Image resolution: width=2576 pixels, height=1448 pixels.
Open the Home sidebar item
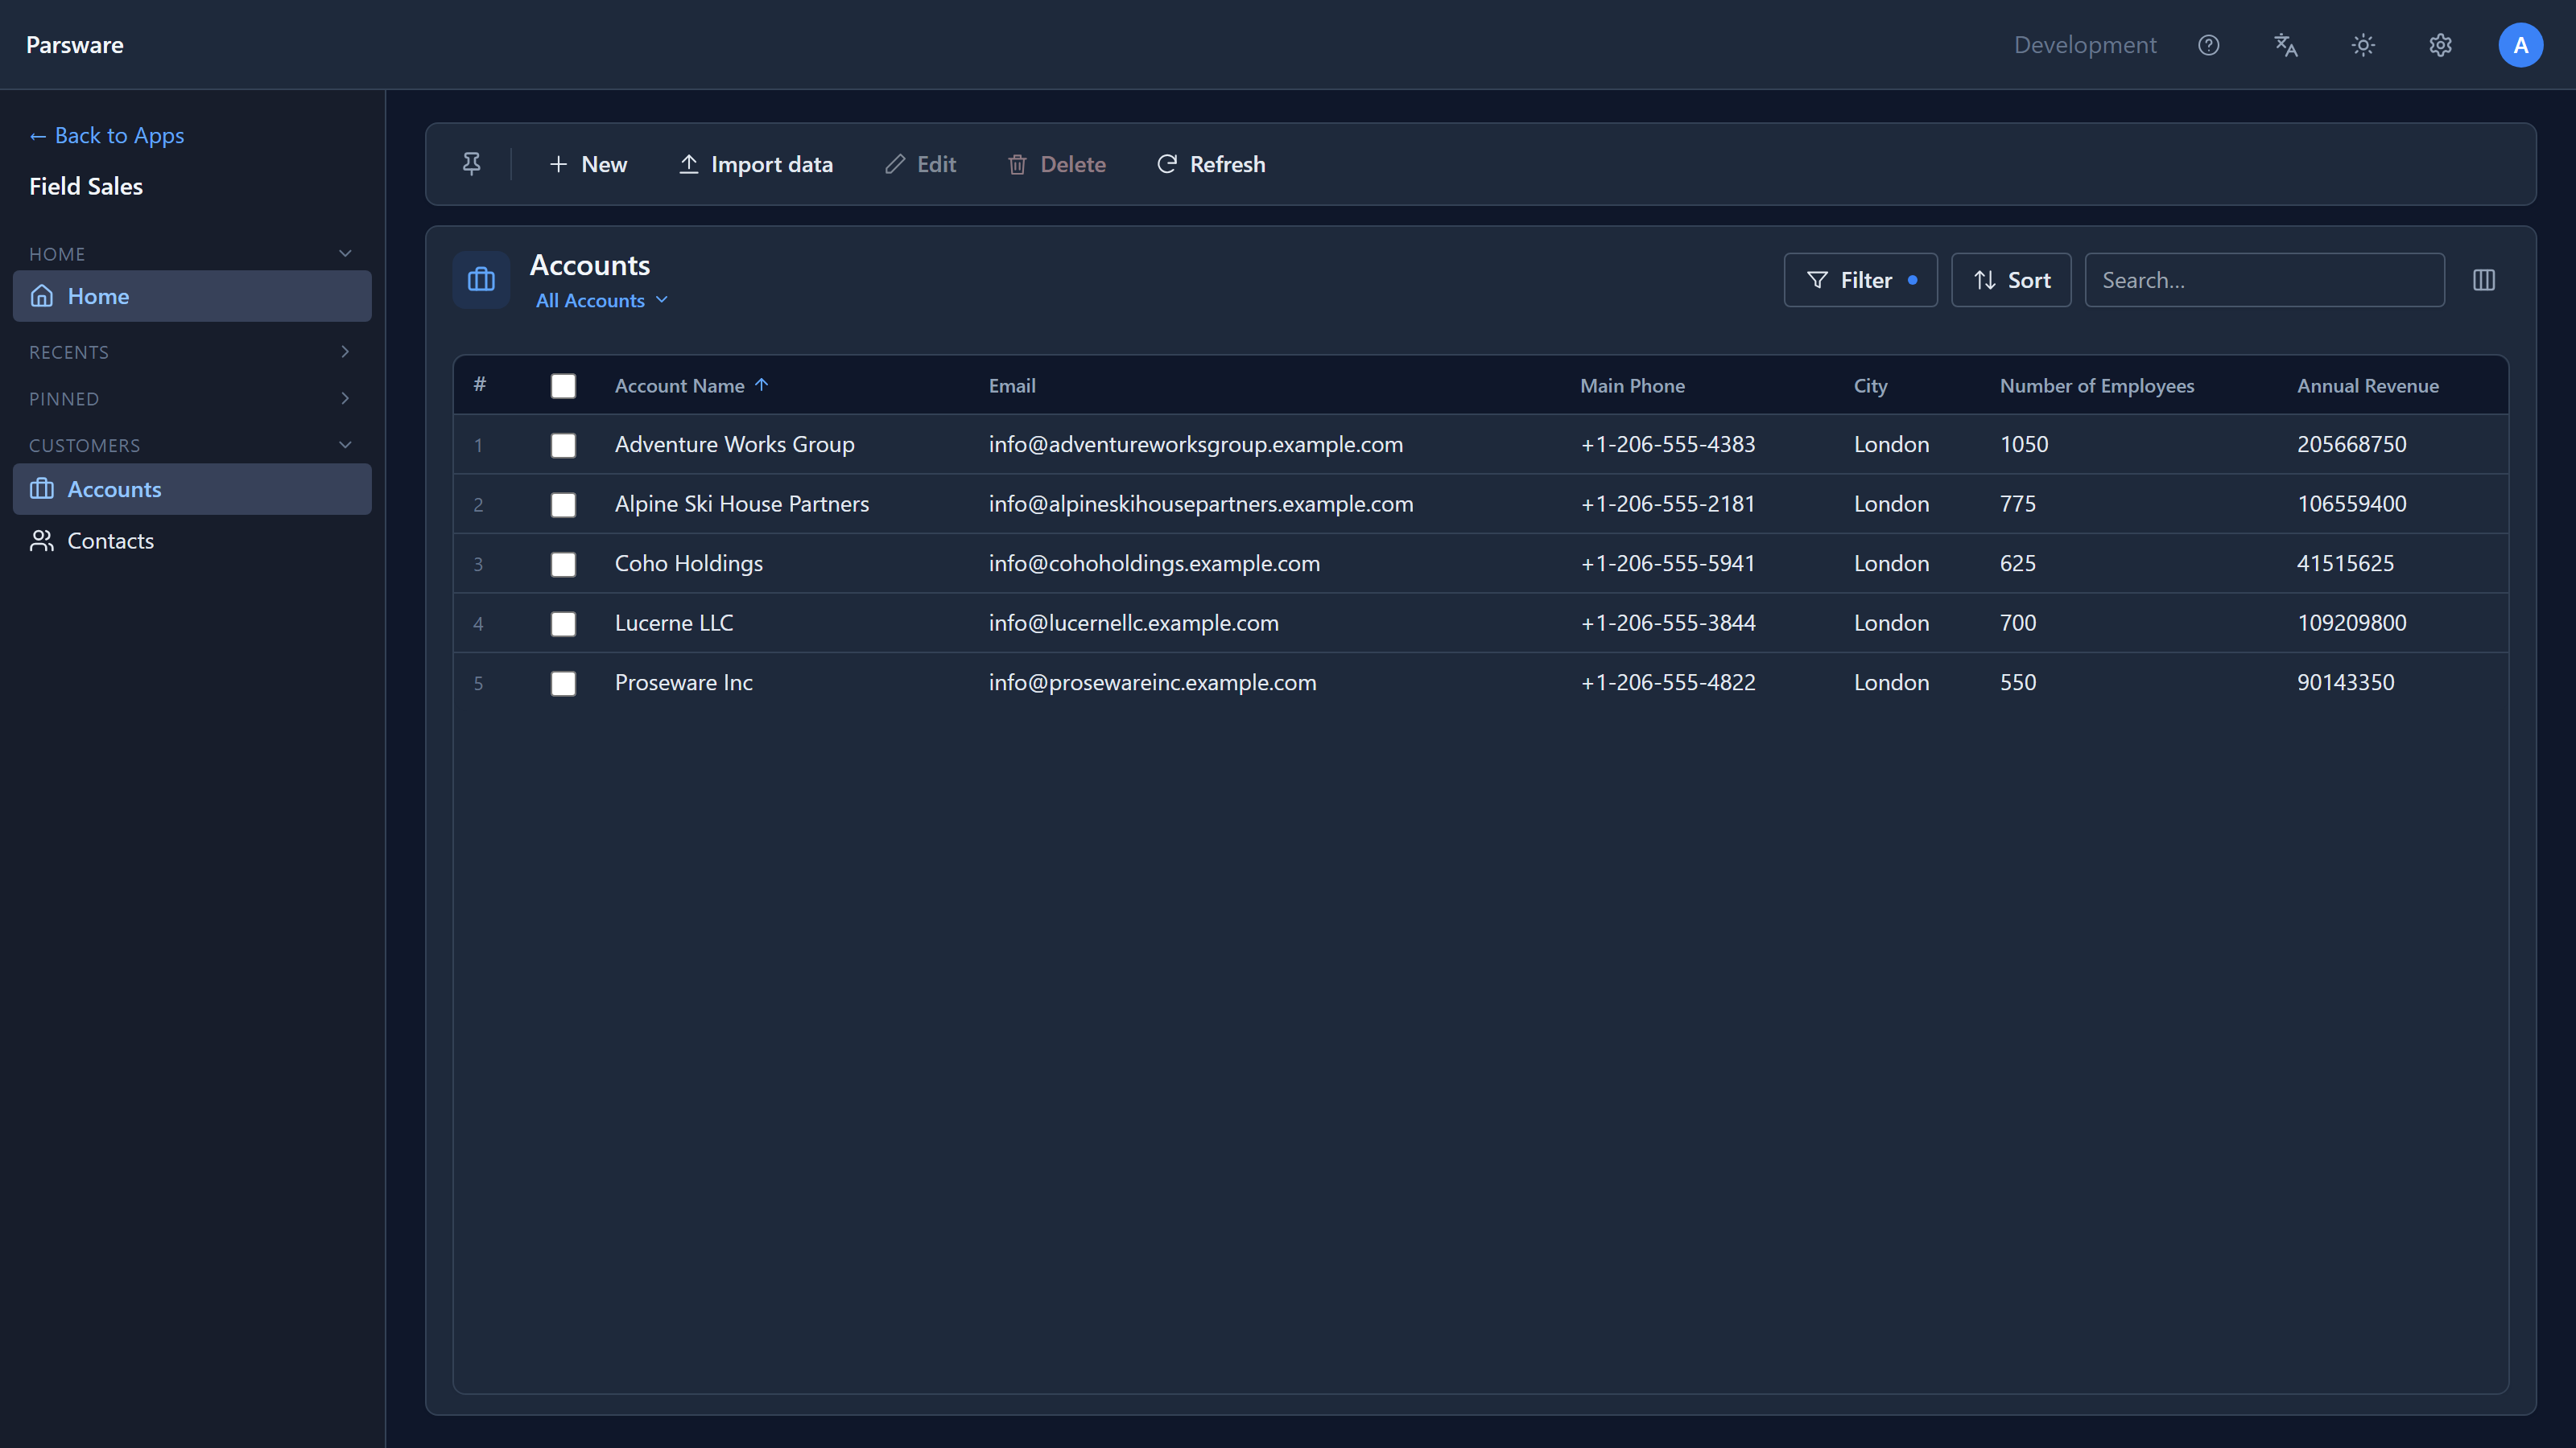coord(192,296)
